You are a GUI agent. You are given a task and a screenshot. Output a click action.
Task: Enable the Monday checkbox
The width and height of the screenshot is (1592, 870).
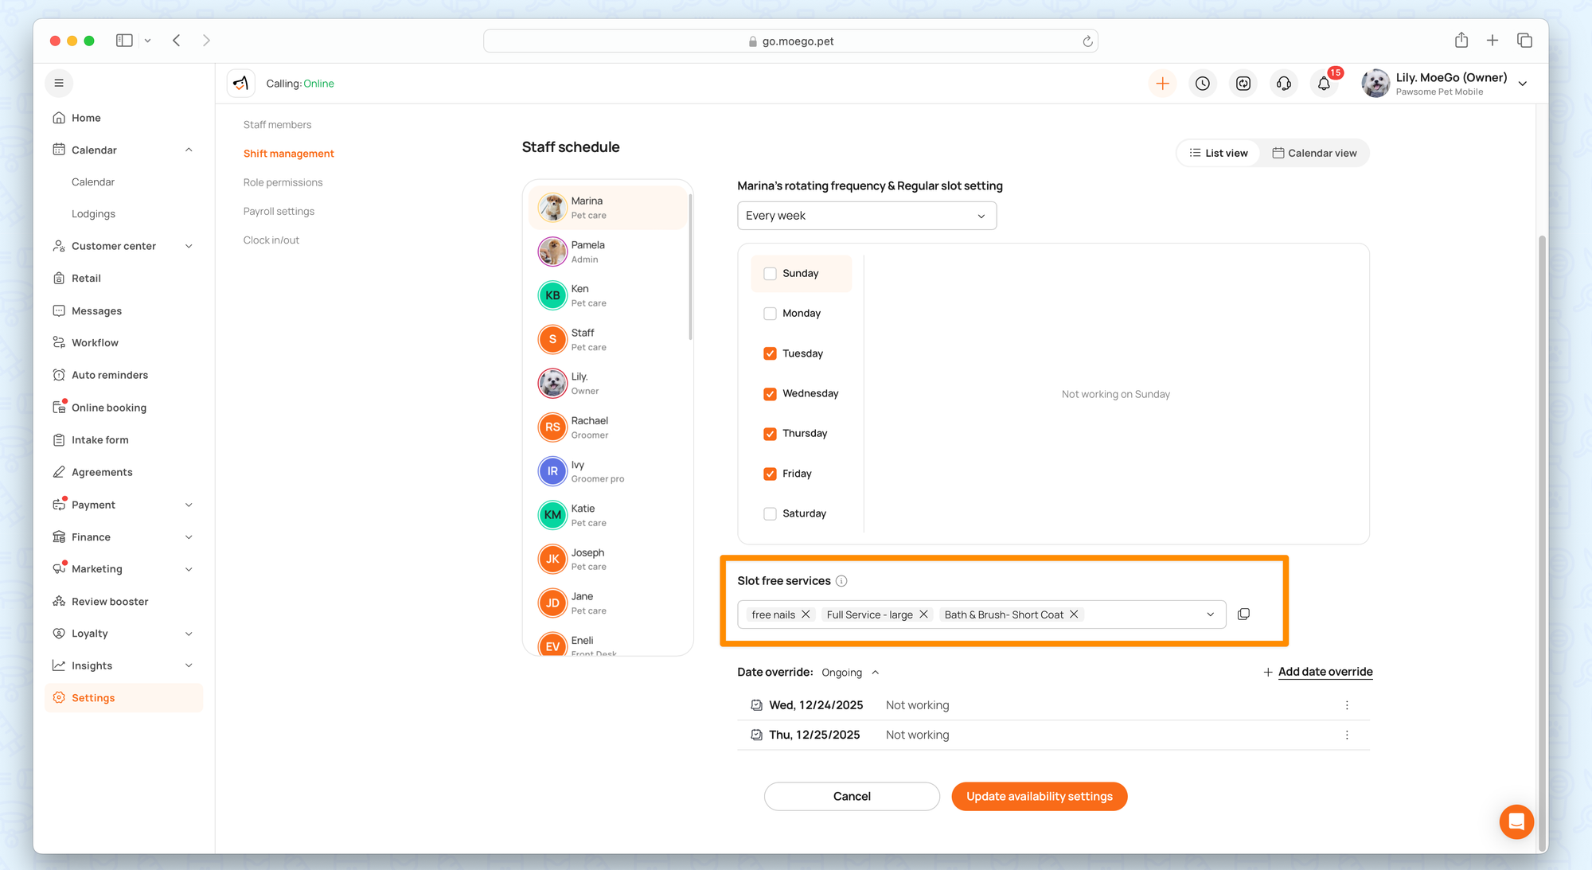pos(770,314)
